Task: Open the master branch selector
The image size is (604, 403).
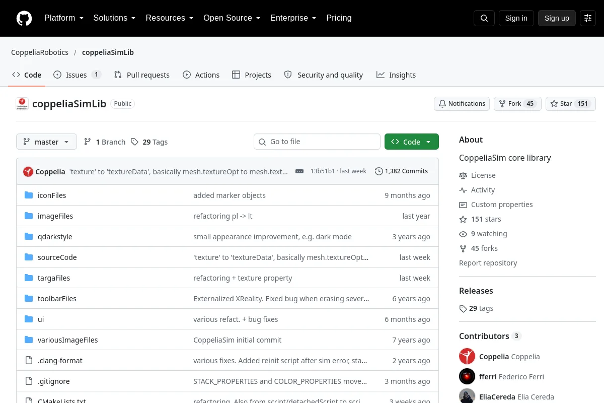Action: 46,142
